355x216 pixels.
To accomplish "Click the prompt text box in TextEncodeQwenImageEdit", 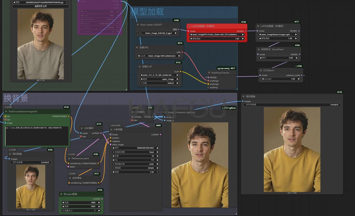I will pos(37,136).
